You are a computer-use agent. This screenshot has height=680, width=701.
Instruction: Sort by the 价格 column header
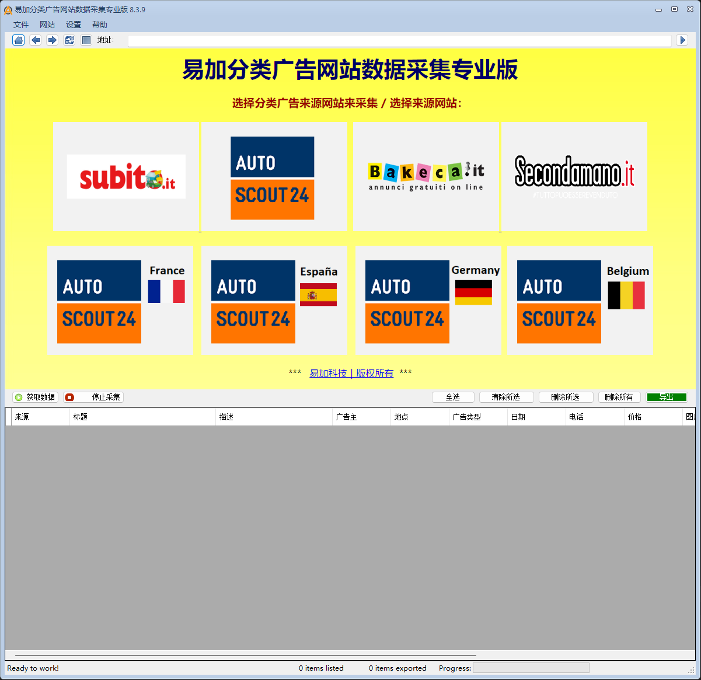pyautogui.click(x=653, y=417)
